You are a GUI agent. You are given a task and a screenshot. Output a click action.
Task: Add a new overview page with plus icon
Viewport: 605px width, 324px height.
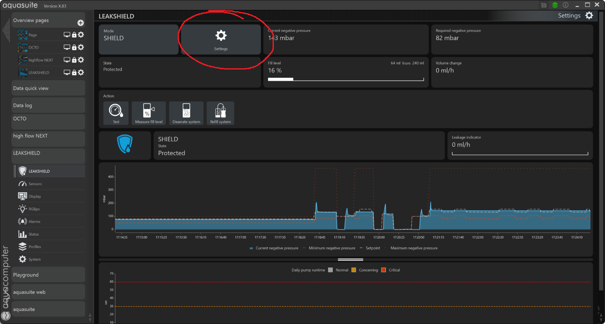(81, 23)
